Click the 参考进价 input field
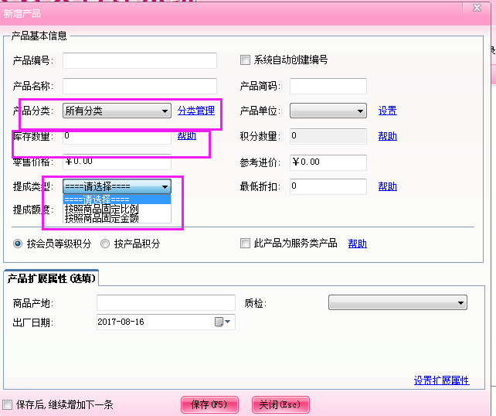The height and width of the screenshot is (416, 496). [x=328, y=162]
